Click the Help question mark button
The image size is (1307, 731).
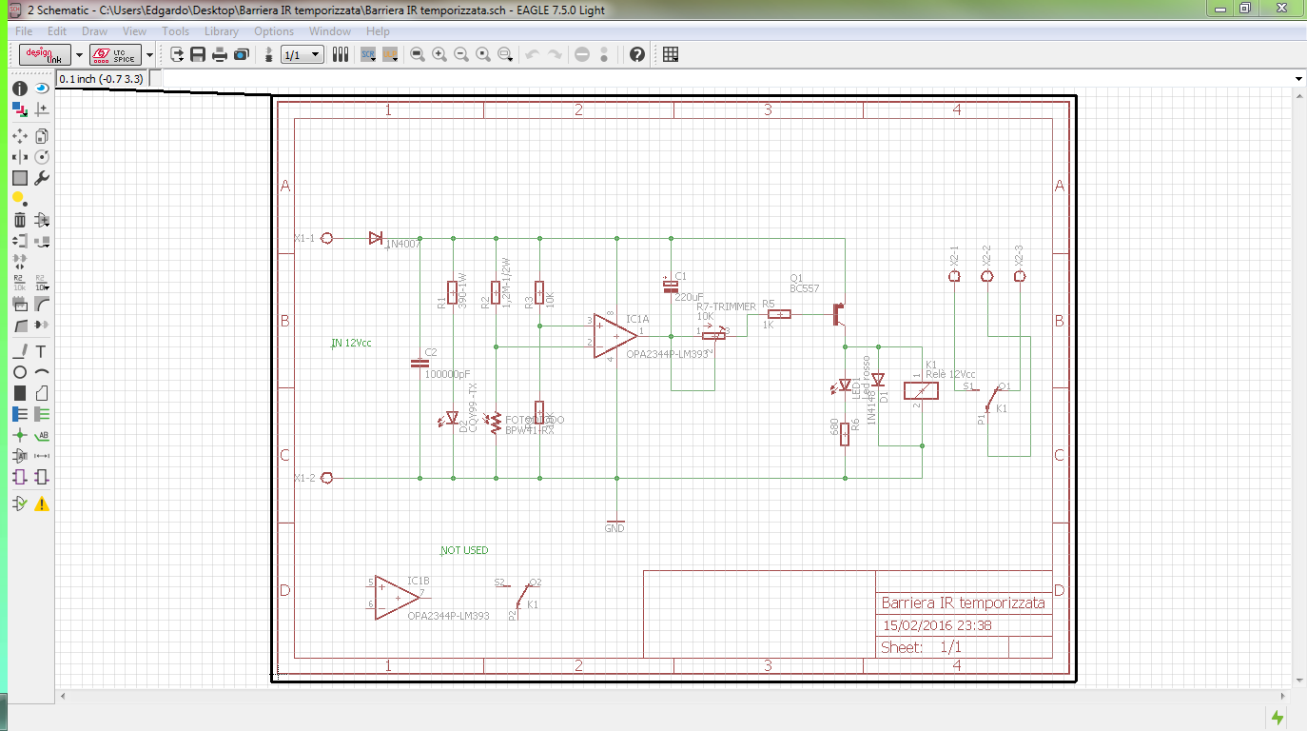pos(637,54)
